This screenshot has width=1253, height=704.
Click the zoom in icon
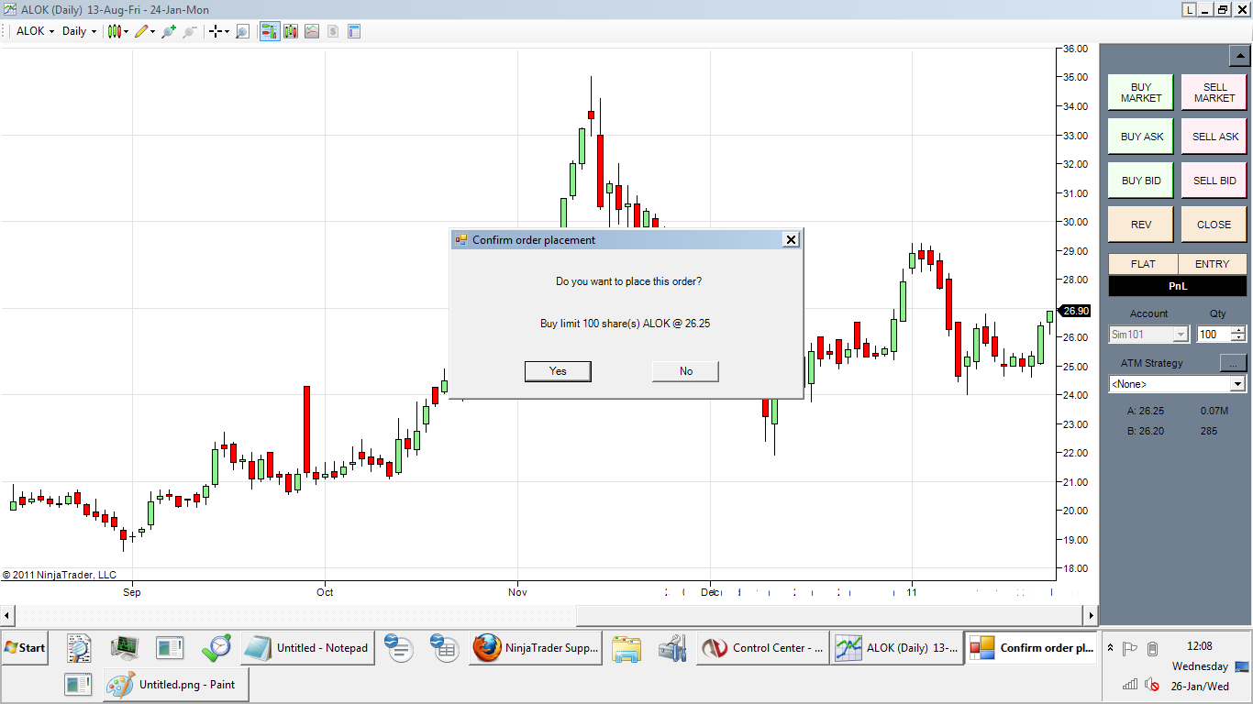click(x=169, y=31)
